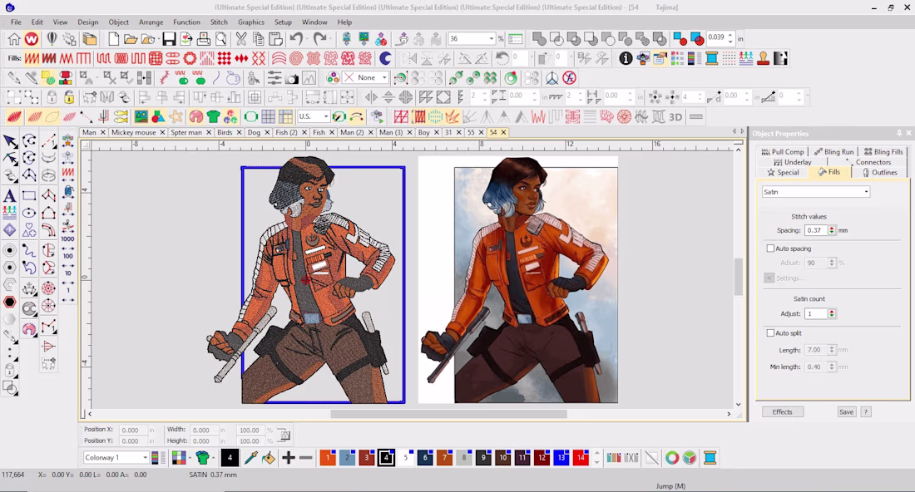
Task: Click the Home icon in toolbar
Action: (14, 39)
